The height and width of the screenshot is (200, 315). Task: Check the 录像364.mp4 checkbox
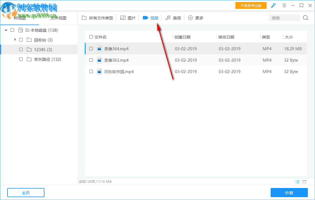(x=91, y=49)
